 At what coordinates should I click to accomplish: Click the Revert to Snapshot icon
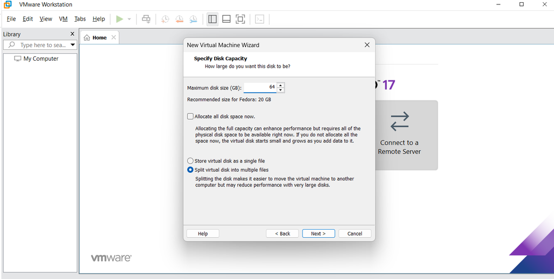coord(179,19)
